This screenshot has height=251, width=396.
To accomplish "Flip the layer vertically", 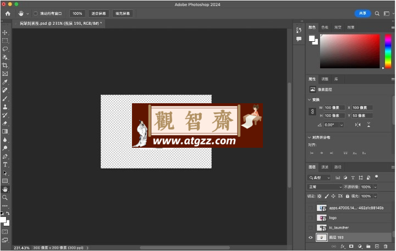I will click(369, 125).
